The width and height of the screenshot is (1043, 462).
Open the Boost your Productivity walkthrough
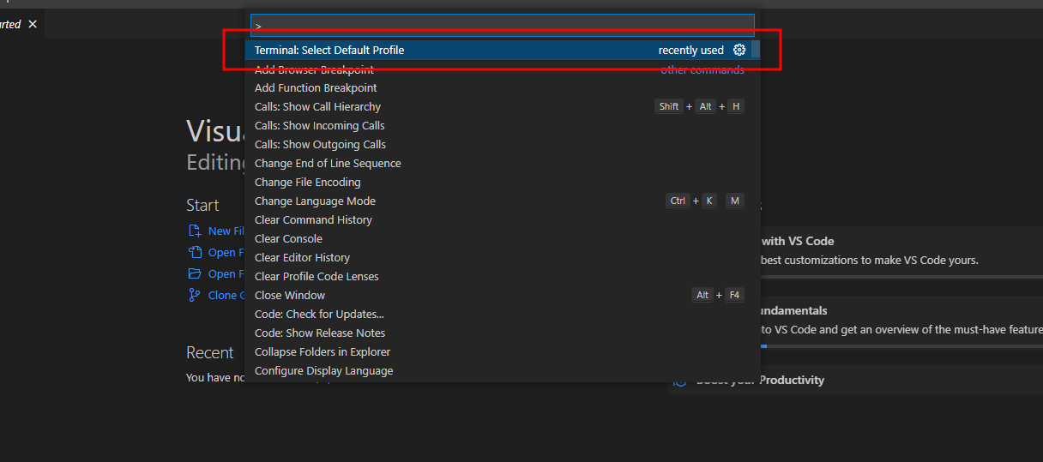click(855, 380)
